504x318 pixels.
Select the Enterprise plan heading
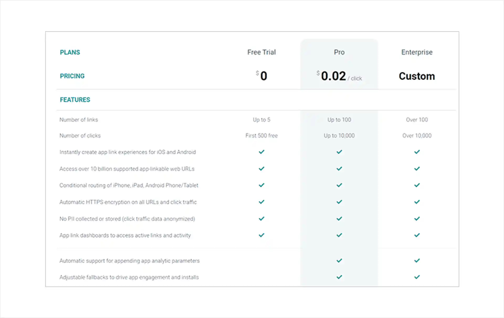click(x=417, y=52)
